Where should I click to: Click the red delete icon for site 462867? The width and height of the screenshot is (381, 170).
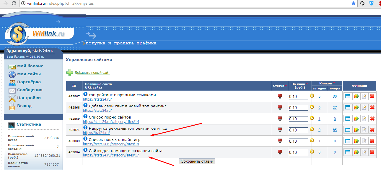[x=372, y=96]
